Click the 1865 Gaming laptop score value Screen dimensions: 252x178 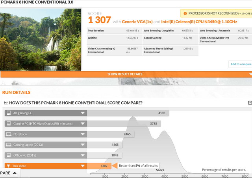115,145
